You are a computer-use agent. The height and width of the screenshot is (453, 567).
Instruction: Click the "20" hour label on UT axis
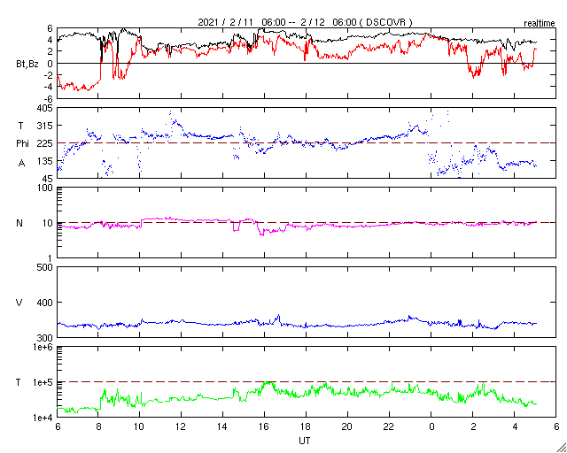(347, 426)
